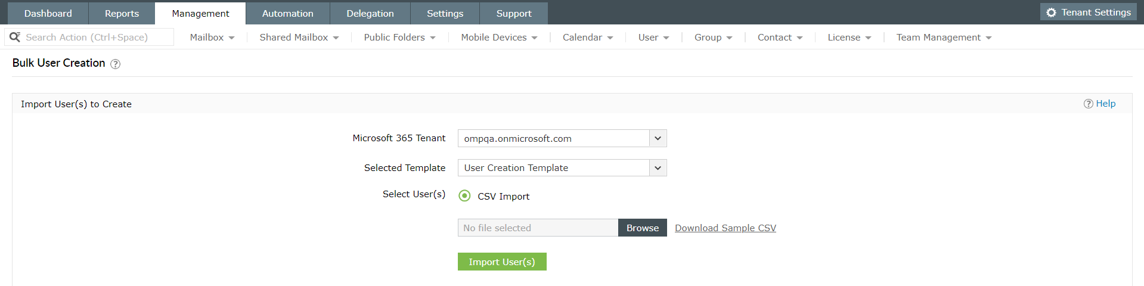1144x286 pixels.
Task: Click the Tenant Settings gear icon
Action: pyautogui.click(x=1051, y=13)
